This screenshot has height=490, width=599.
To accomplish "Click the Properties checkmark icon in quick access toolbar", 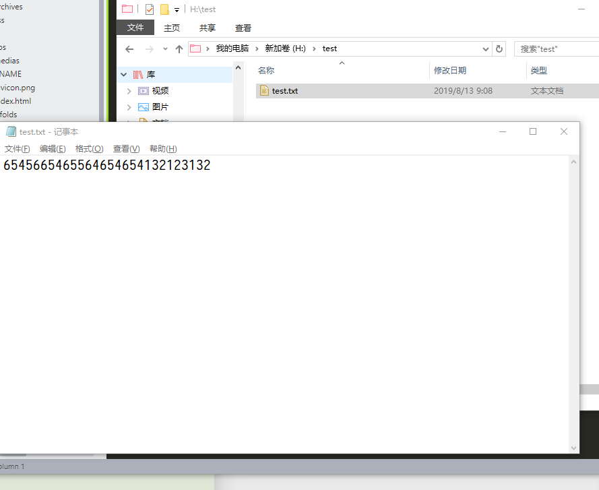I will (149, 9).
